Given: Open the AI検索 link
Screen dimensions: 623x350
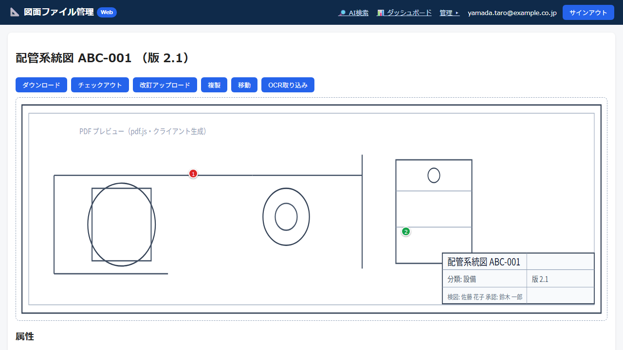Looking at the screenshot, I should click(353, 13).
